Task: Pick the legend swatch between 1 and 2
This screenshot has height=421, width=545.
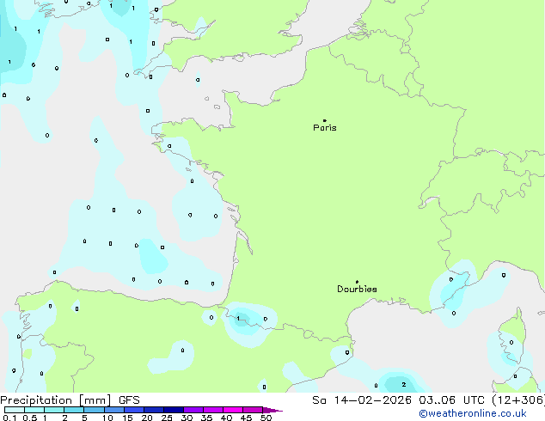Action: (54, 410)
